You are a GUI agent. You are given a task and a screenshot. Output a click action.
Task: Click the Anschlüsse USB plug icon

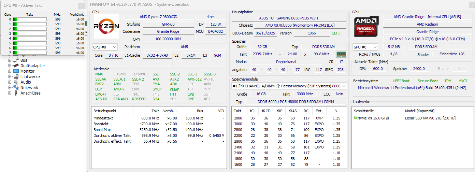pos(16,93)
